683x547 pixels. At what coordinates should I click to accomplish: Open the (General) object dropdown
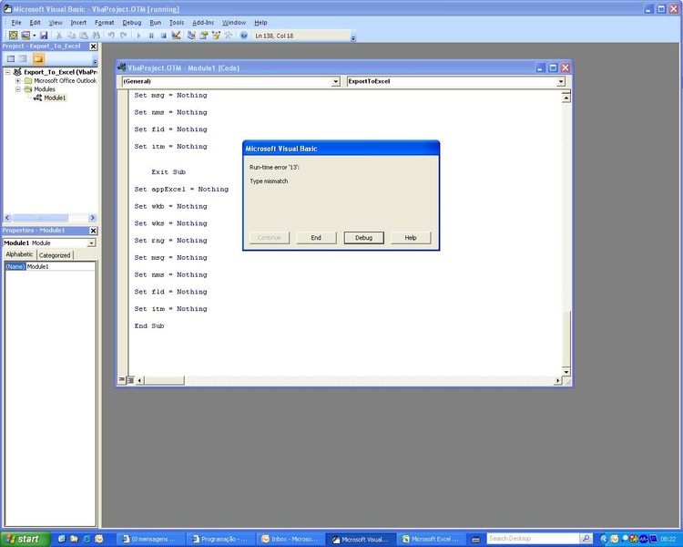click(x=335, y=81)
